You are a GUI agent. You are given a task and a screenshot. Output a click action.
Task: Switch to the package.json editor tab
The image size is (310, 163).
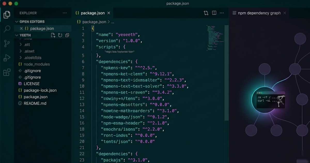click(93, 13)
